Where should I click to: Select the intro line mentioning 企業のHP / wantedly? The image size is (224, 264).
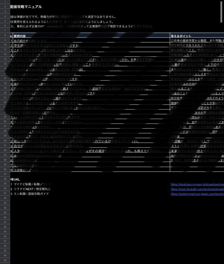pos(82,27)
